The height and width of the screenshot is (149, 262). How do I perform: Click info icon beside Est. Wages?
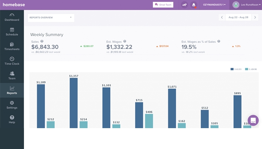click(x=125, y=41)
